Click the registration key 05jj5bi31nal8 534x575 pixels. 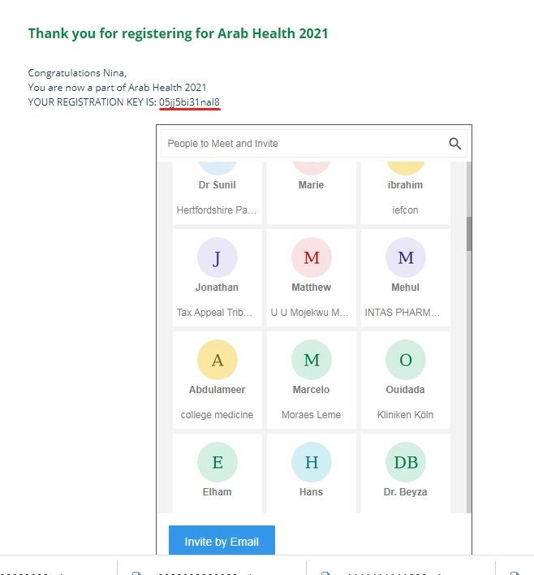[x=189, y=102]
